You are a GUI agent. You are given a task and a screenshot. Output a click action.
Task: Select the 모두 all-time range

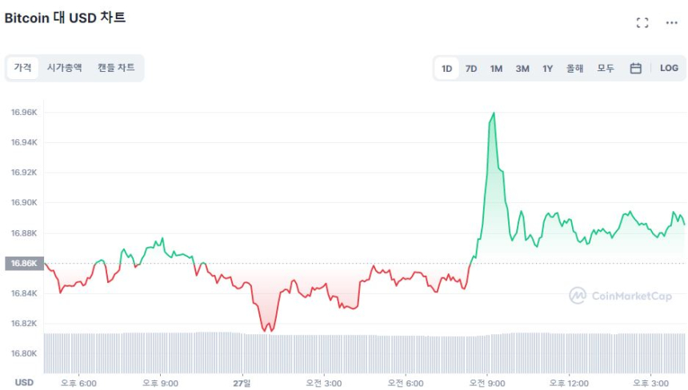tap(606, 69)
